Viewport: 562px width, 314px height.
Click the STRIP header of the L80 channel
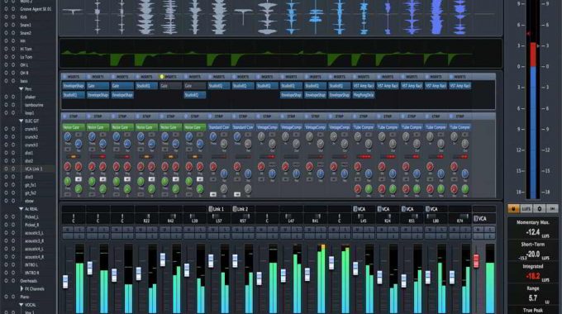click(x=436, y=117)
